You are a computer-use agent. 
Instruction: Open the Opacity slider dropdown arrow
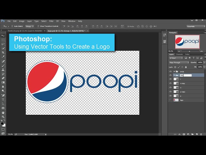pos(204,62)
